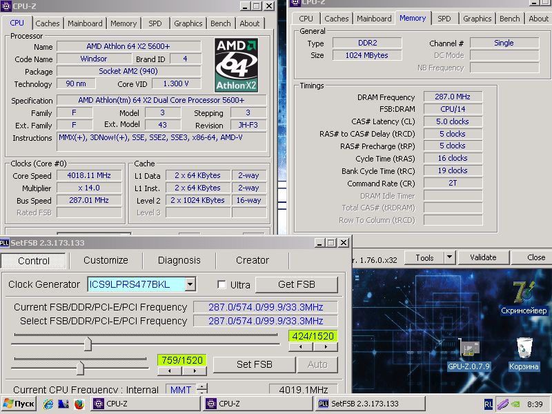
Task: Click the purple pen tray icon
Action: tap(502, 404)
